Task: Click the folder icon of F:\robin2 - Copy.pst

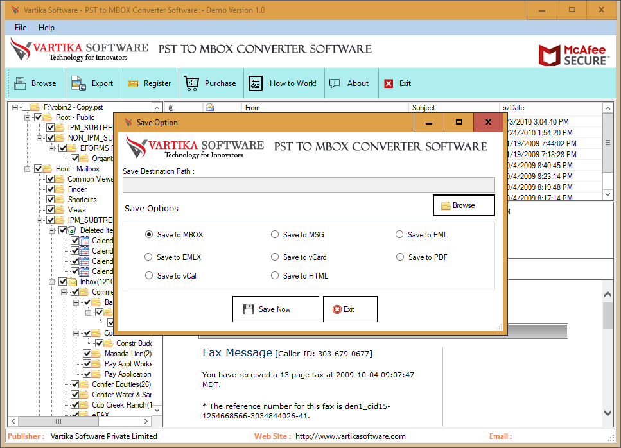Action: coord(35,107)
